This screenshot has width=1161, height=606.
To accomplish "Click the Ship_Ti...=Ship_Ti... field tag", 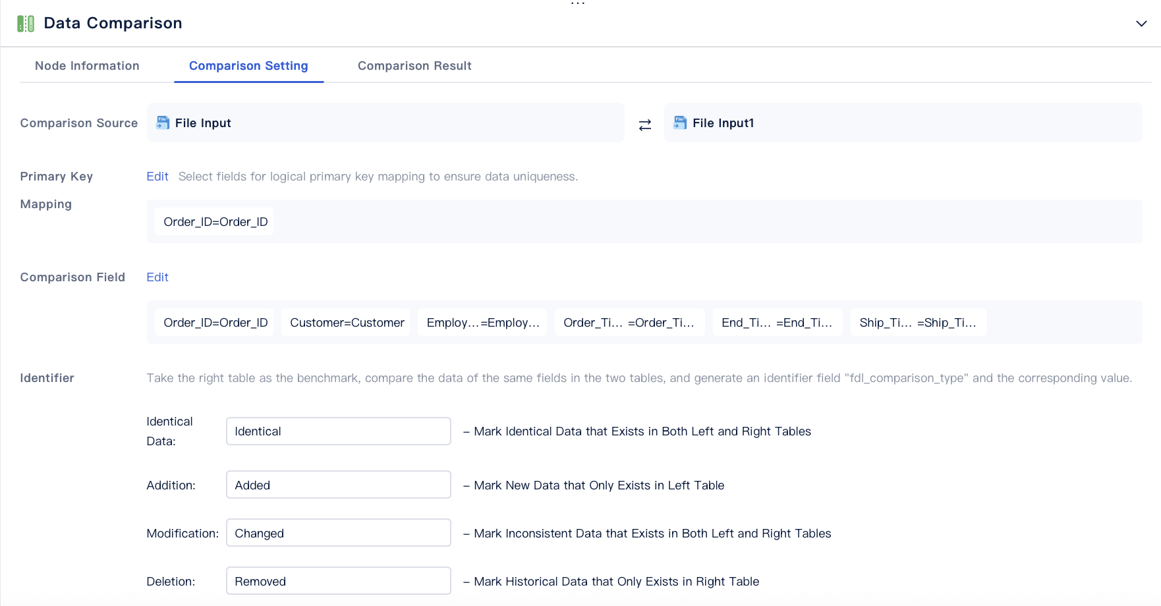I will point(919,322).
